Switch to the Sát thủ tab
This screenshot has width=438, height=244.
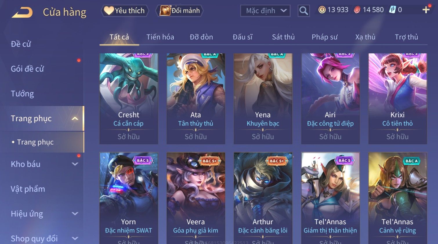283,37
